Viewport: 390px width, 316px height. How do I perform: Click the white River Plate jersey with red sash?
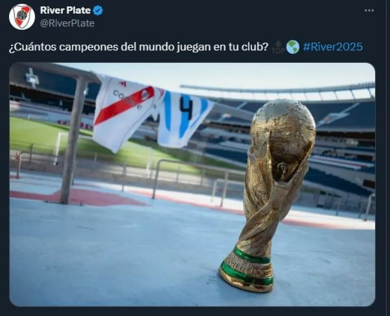[126, 112]
